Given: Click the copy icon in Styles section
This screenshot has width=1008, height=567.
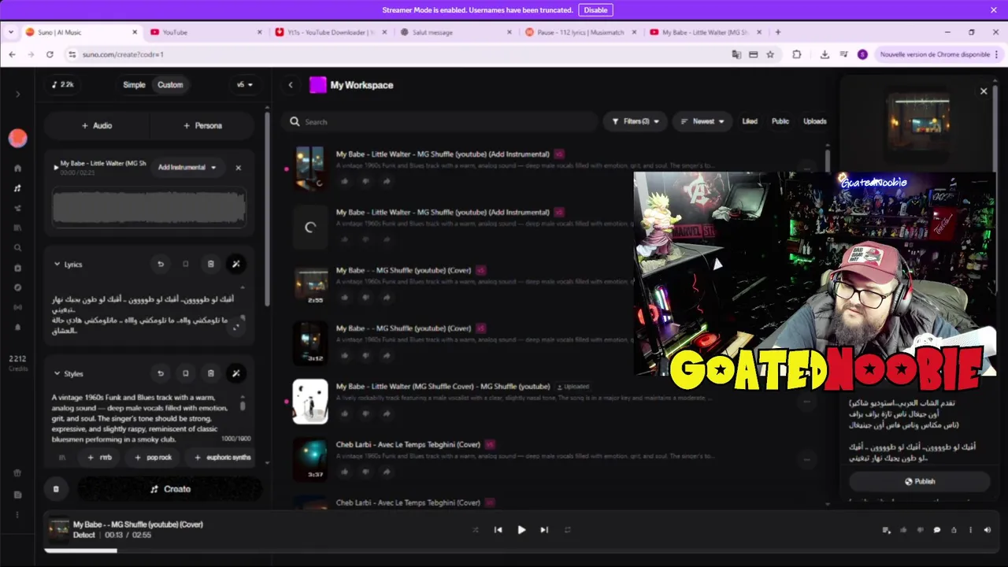Looking at the screenshot, I should coord(186,373).
